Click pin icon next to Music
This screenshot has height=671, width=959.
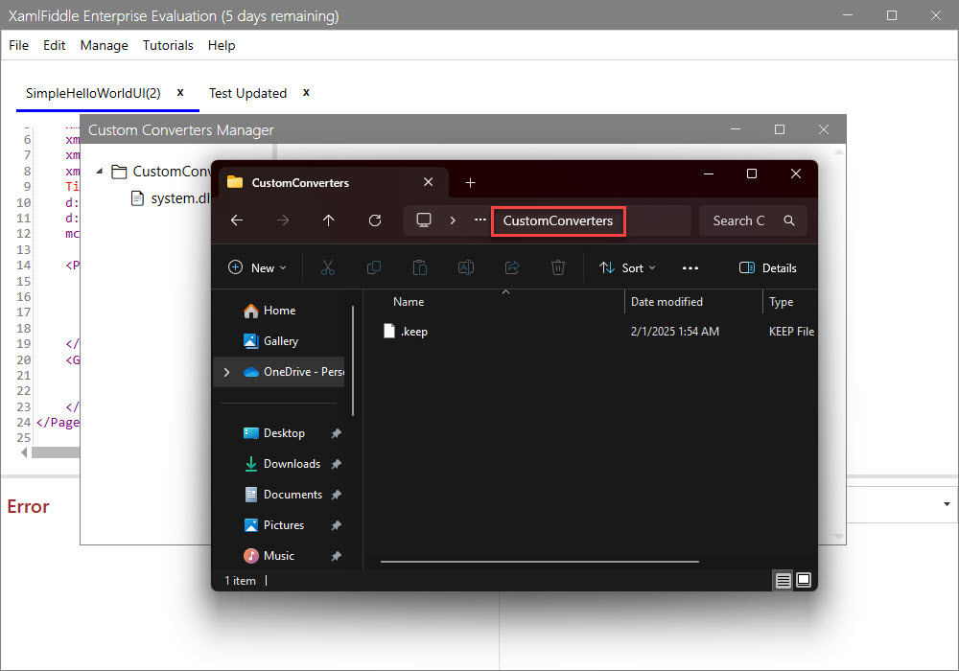click(x=337, y=556)
